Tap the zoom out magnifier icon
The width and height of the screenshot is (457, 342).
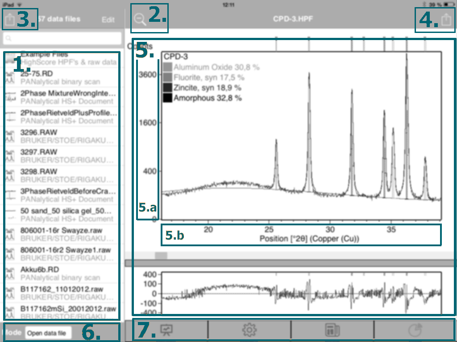[140, 19]
